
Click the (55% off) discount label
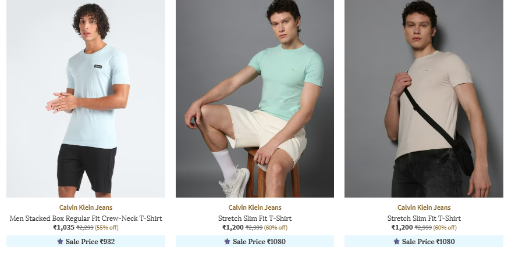(106, 228)
